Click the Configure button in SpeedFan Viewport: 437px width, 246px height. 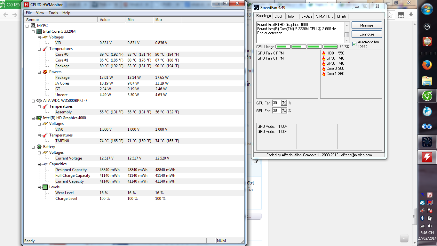367,34
